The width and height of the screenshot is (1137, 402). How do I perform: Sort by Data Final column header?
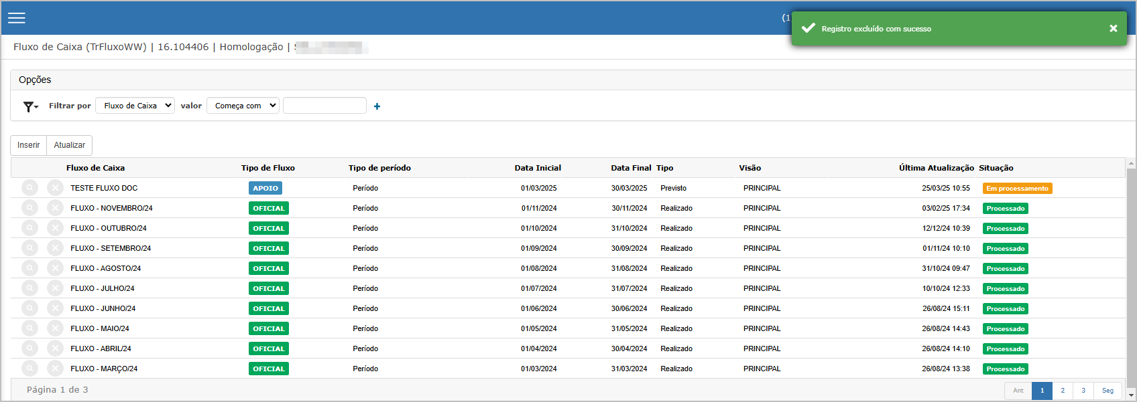pos(631,168)
